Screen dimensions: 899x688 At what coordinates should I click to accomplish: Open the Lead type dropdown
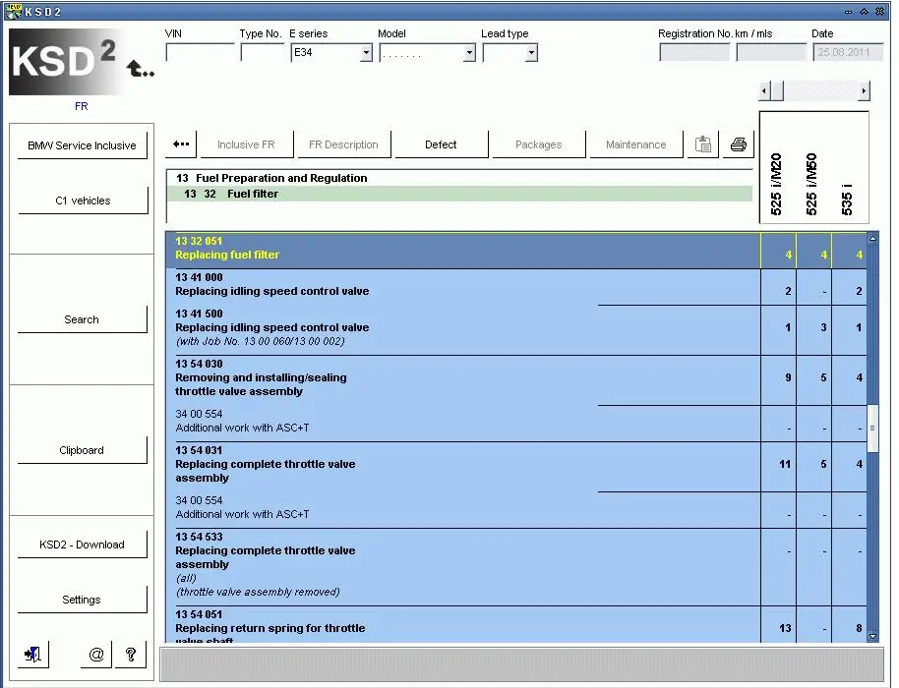click(532, 53)
